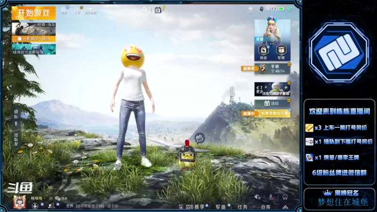377x212 pixels.
Task: Open the 活动 events button
Action: pos(272,103)
